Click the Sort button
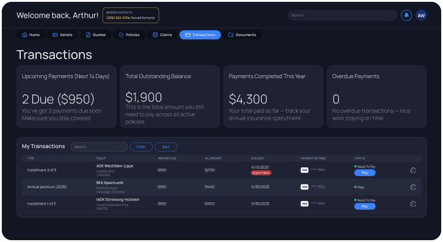The width and height of the screenshot is (443, 242). coord(166,147)
